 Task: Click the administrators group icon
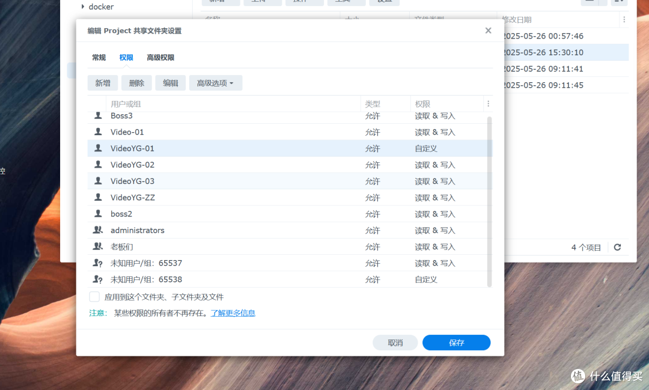point(98,230)
